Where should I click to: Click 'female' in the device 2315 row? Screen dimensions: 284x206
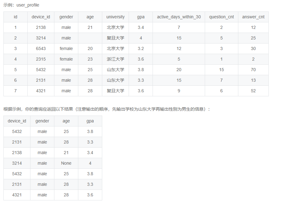[66, 59]
